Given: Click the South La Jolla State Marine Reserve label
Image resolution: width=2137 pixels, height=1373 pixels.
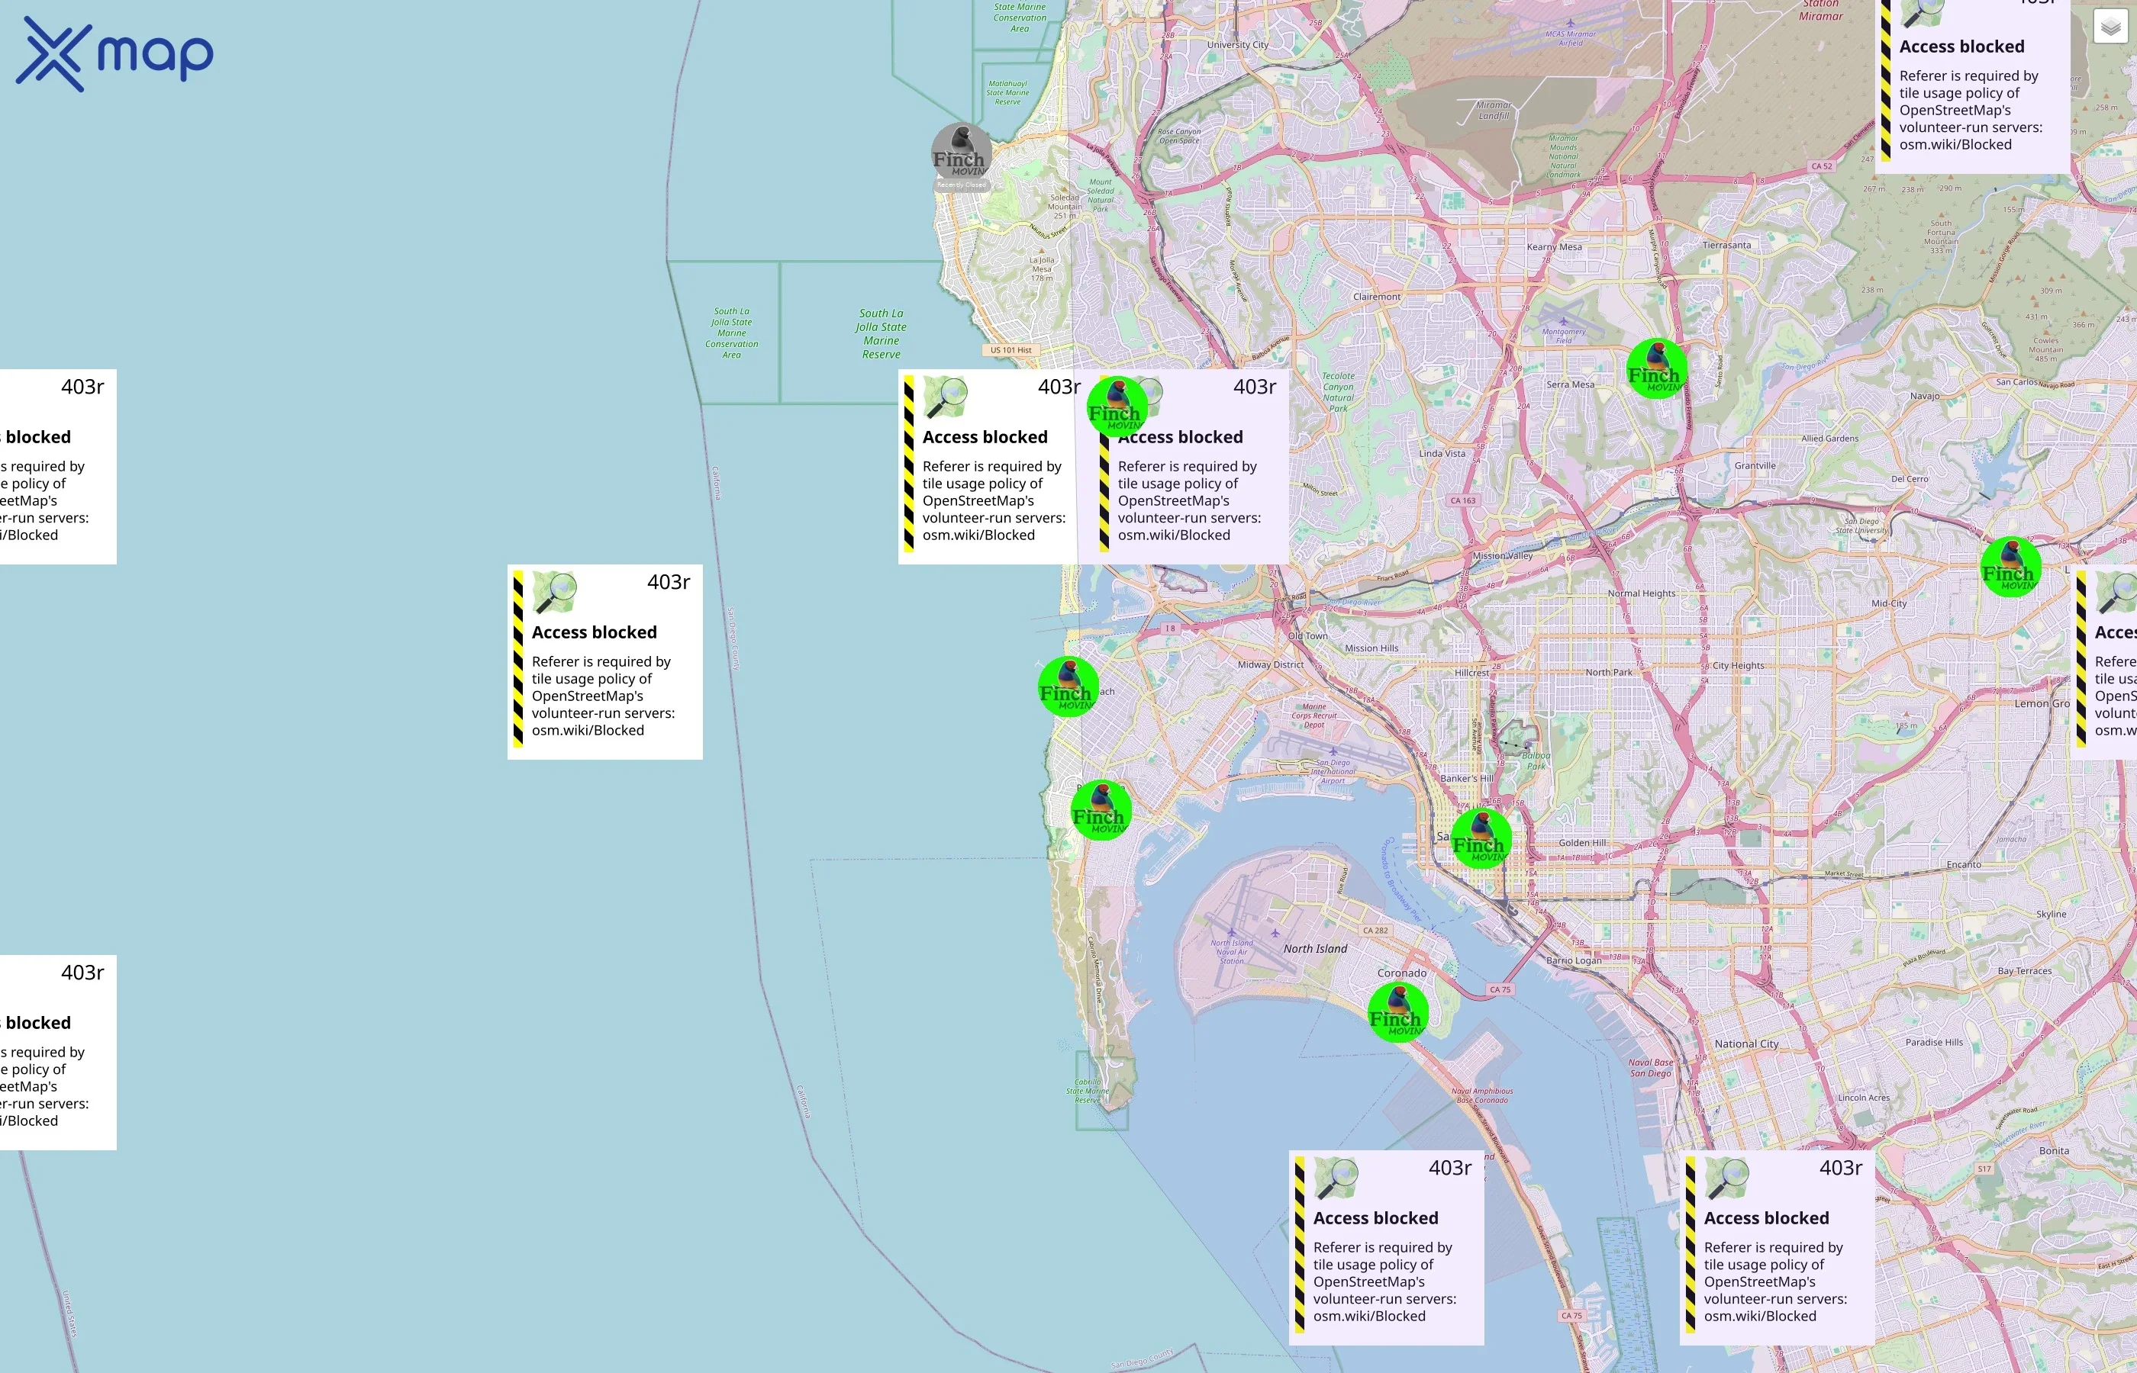Looking at the screenshot, I should click(x=880, y=334).
